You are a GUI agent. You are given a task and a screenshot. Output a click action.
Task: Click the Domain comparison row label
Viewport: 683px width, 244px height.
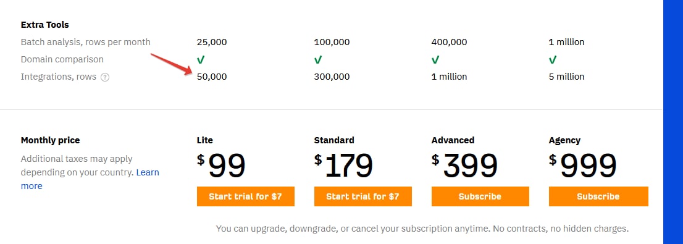click(62, 59)
